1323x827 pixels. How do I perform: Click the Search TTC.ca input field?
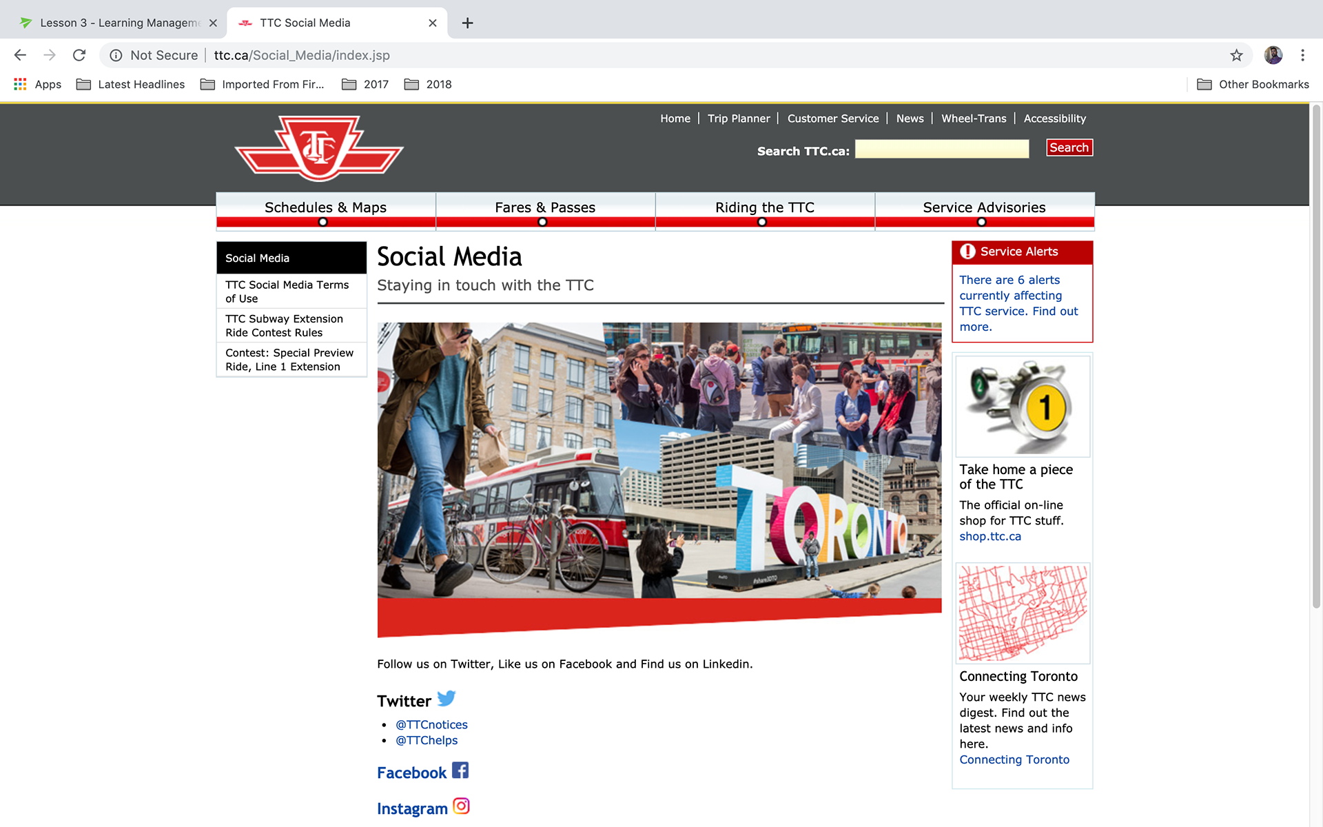coord(941,149)
